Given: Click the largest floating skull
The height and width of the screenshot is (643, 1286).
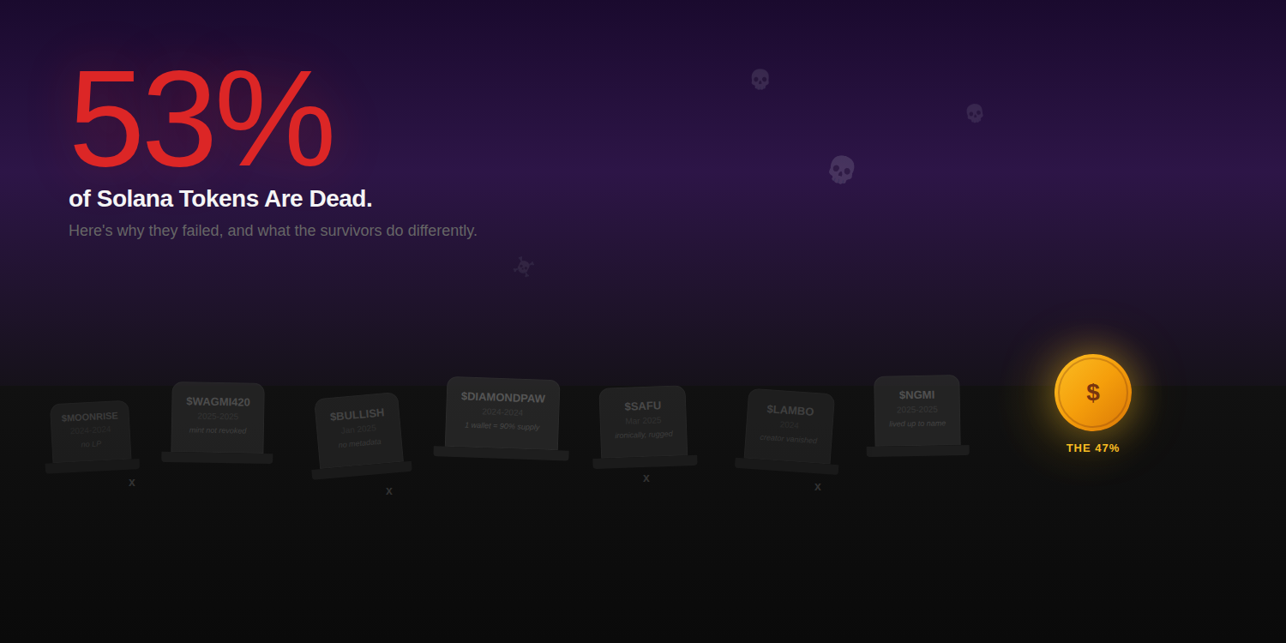Looking at the screenshot, I should pyautogui.click(x=841, y=169).
